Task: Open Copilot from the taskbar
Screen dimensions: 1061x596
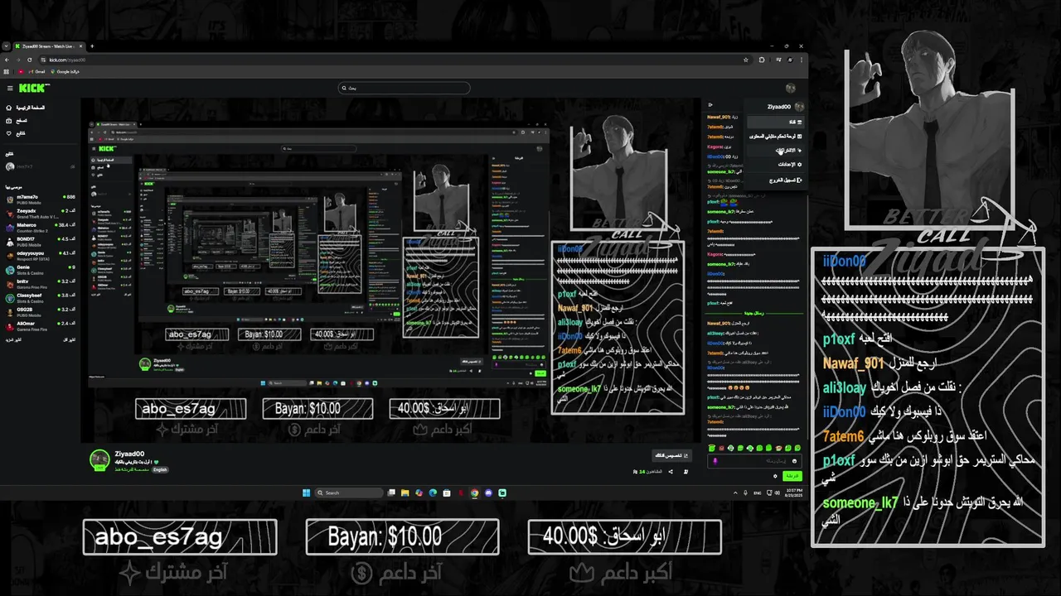Action: [419, 493]
